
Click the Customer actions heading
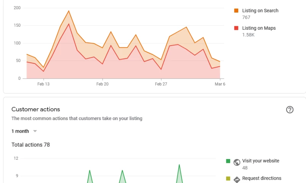pyautogui.click(x=36, y=109)
